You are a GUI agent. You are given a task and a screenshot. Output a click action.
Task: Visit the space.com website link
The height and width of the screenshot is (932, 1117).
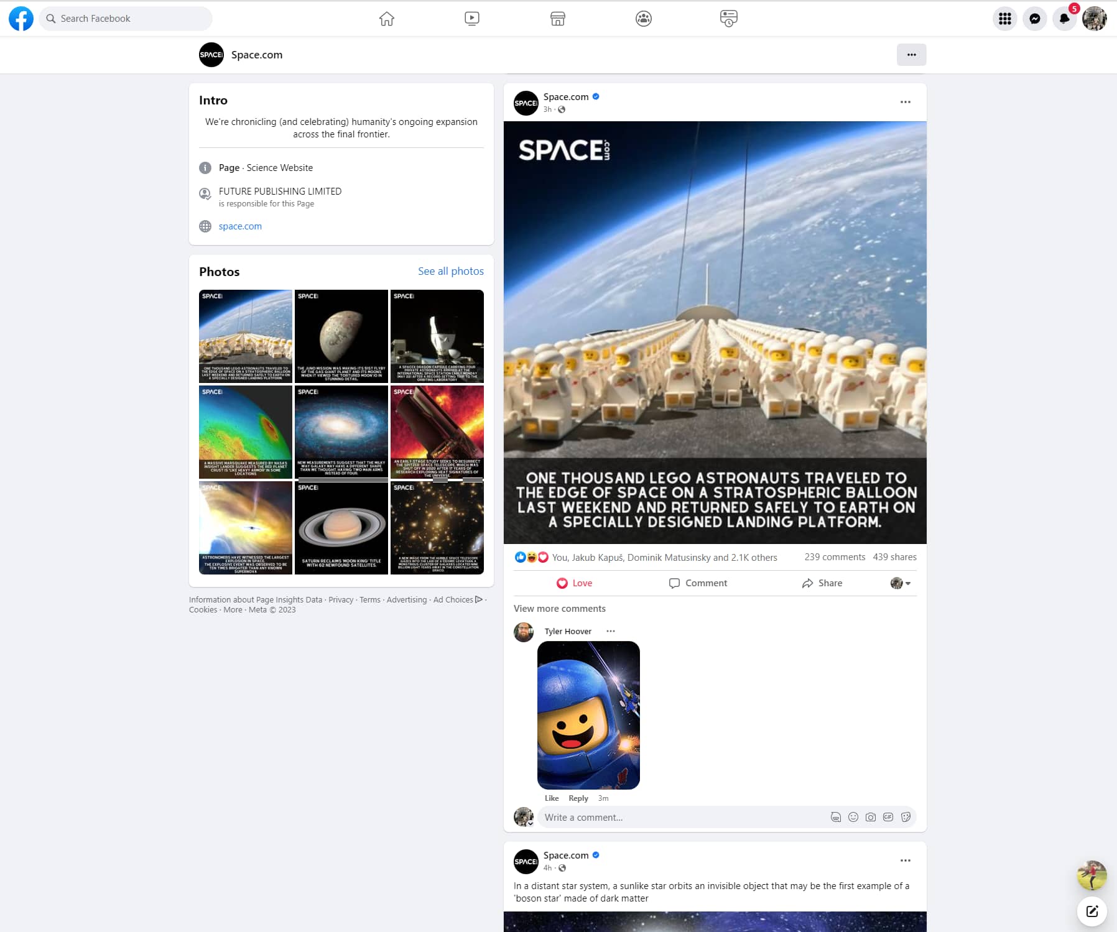click(x=240, y=226)
